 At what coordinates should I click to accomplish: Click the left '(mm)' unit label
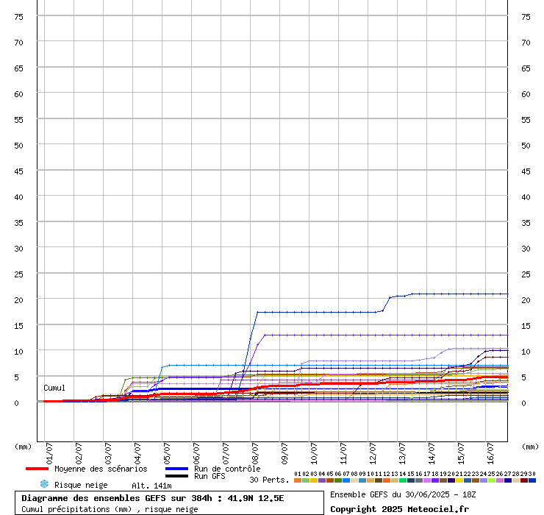tap(23, 447)
